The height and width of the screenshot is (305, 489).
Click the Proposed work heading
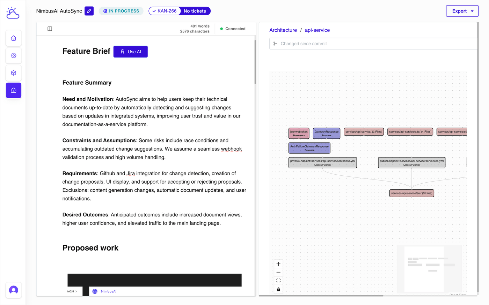pyautogui.click(x=90, y=248)
